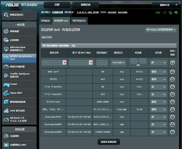The width and height of the screenshot is (182, 149).
Task: Switch to the 网页浏览历史 tab
Action: (79, 21)
